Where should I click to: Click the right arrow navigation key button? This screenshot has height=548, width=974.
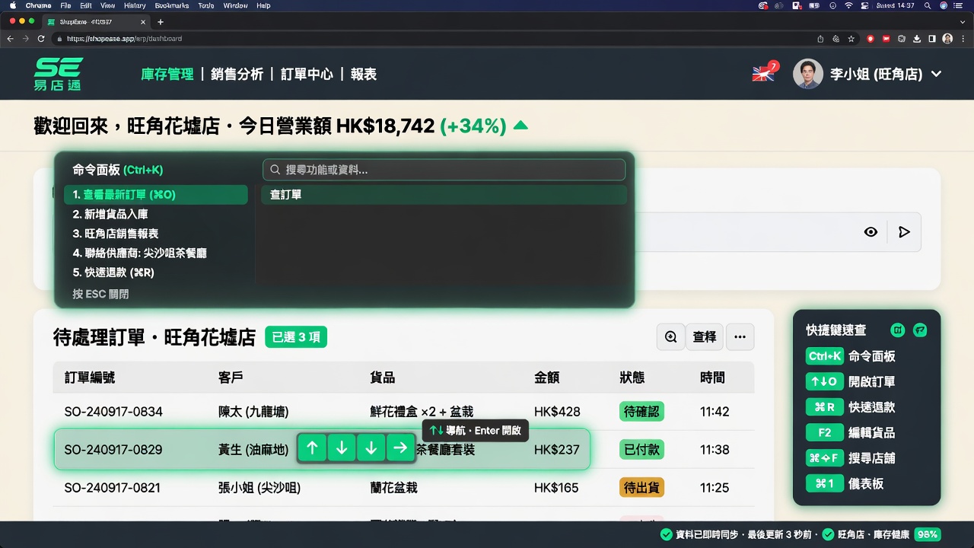pyautogui.click(x=400, y=448)
